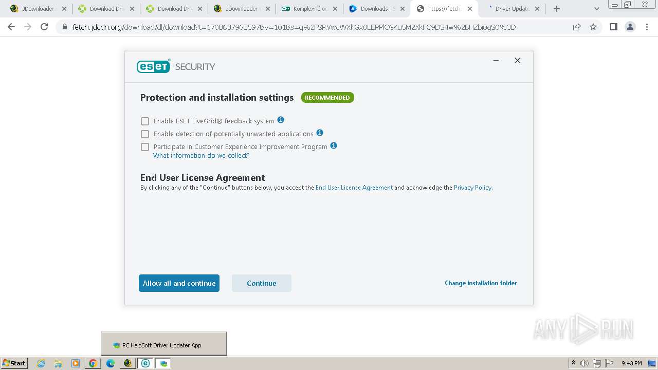Close the Driver Update tab
The width and height of the screenshot is (658, 370).
click(x=538, y=9)
